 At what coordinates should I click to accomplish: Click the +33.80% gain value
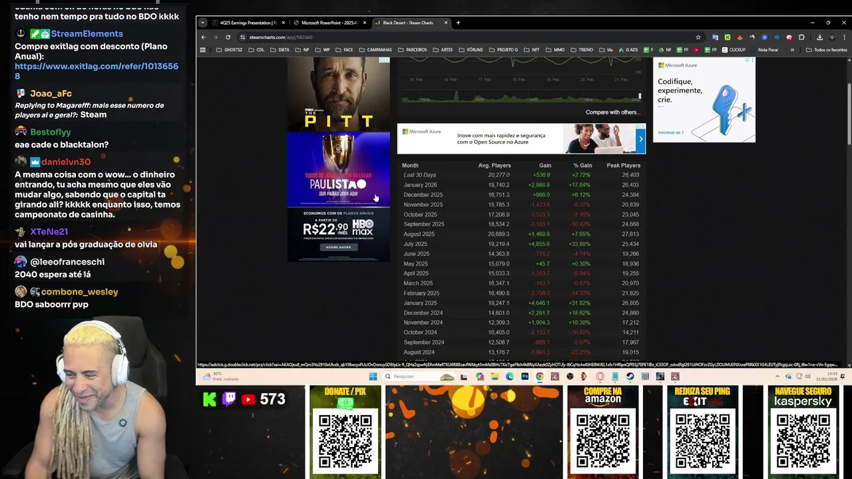(578, 244)
